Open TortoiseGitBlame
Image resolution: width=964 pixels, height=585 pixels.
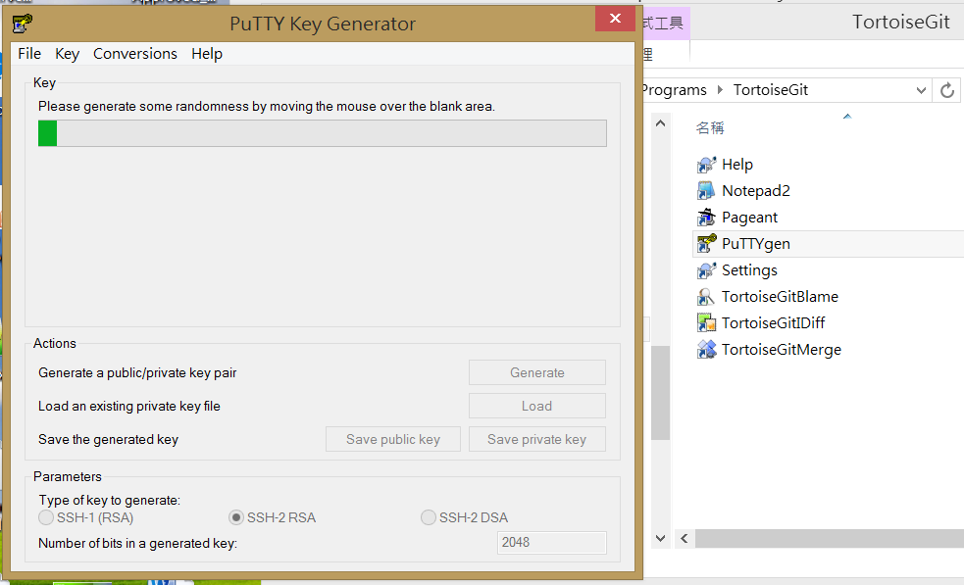781,296
